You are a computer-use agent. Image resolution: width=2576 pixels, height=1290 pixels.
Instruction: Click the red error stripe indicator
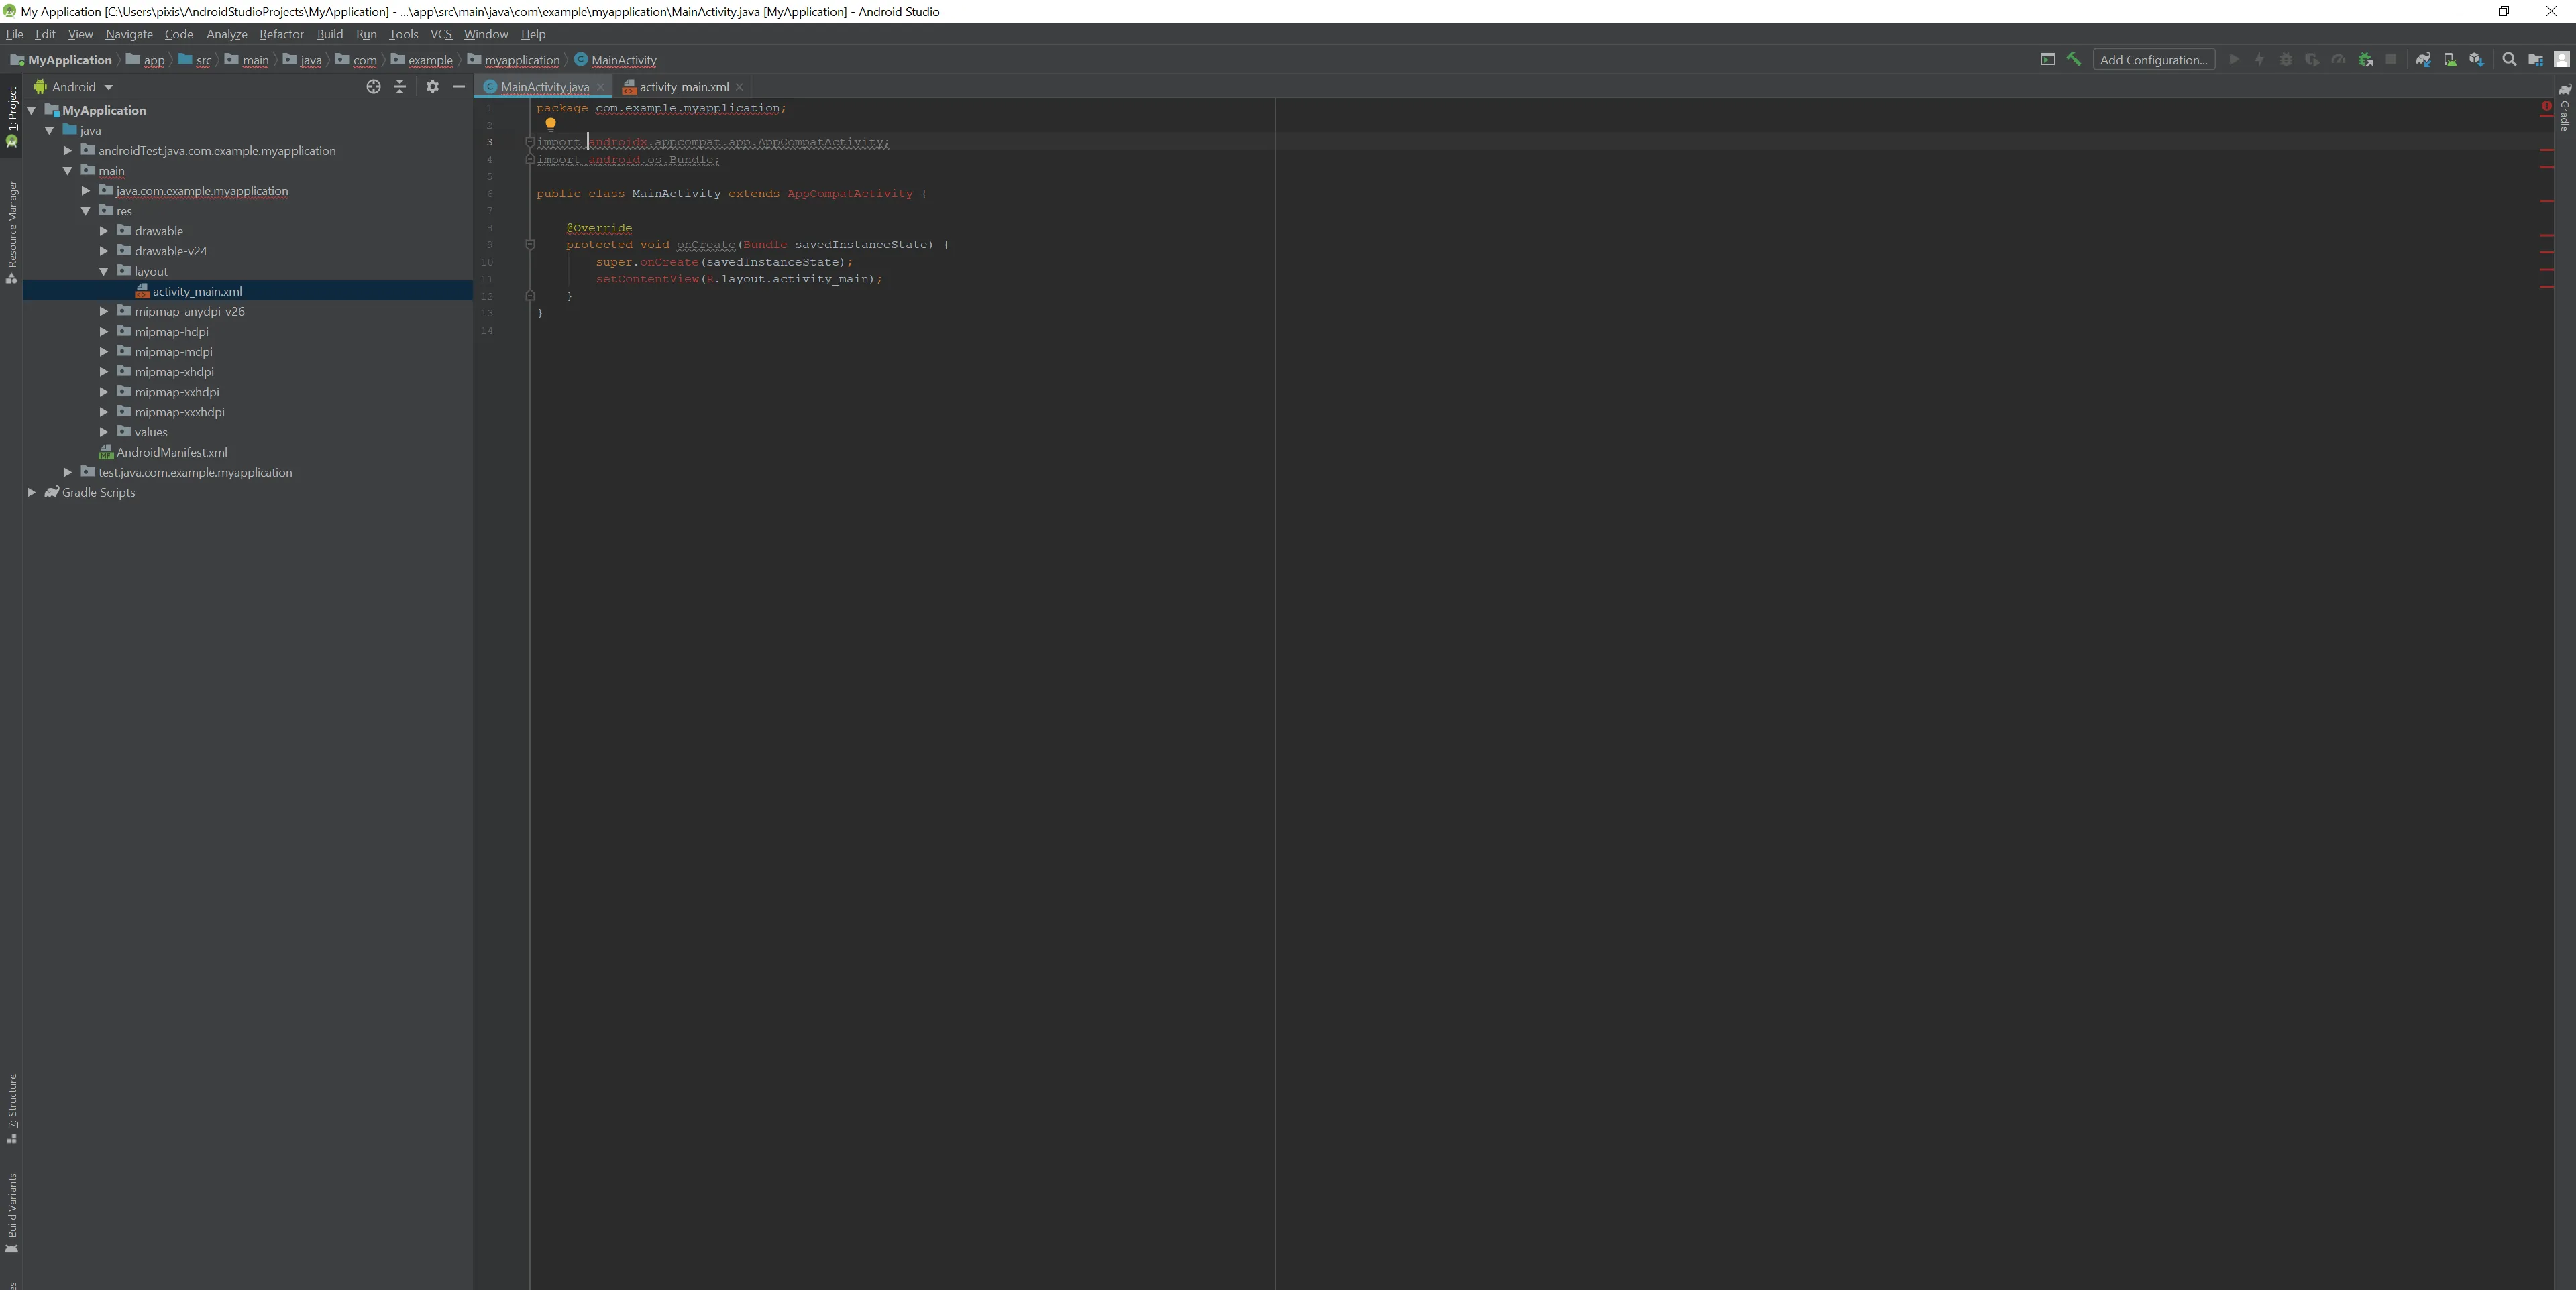point(2546,106)
